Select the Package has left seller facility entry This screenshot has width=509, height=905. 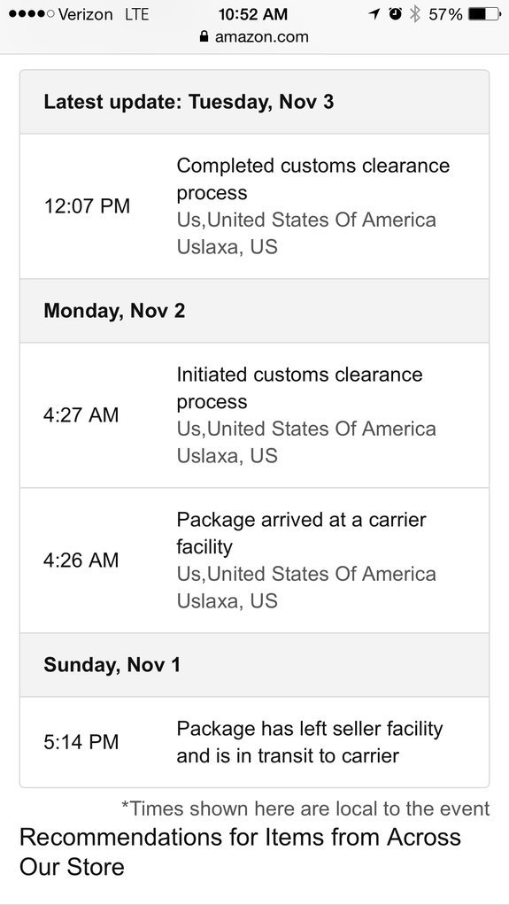point(255,742)
